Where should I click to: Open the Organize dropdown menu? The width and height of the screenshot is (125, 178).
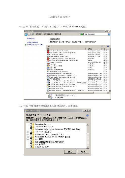point(50,46)
